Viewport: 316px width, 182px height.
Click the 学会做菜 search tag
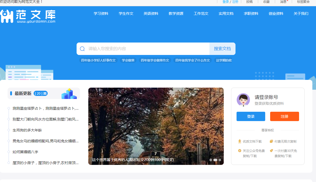tap(128, 60)
